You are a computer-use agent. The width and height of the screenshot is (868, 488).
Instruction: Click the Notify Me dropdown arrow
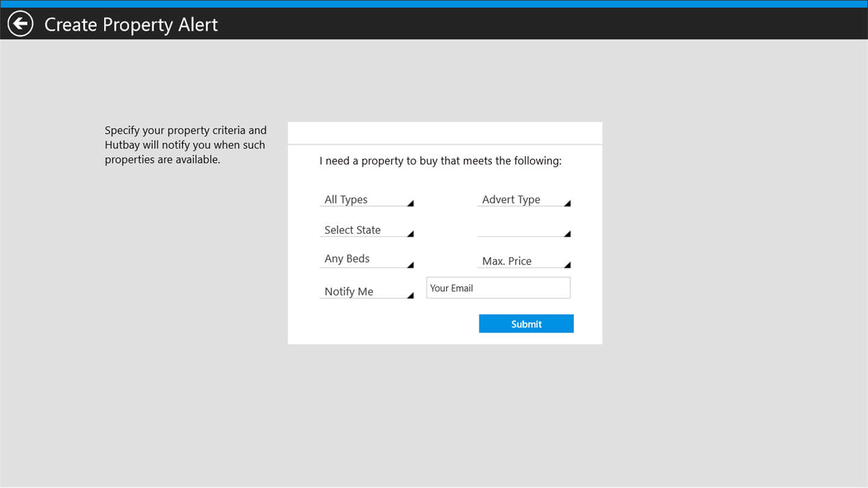pyautogui.click(x=410, y=295)
